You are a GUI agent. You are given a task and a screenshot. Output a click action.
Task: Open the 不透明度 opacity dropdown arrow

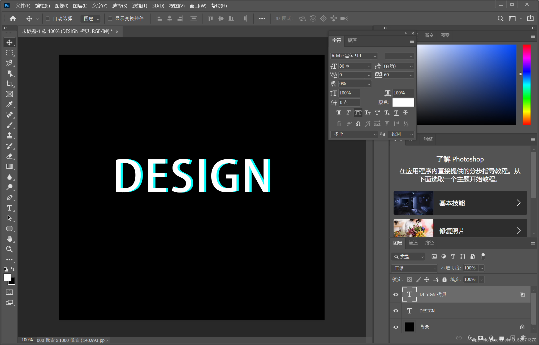coord(482,268)
